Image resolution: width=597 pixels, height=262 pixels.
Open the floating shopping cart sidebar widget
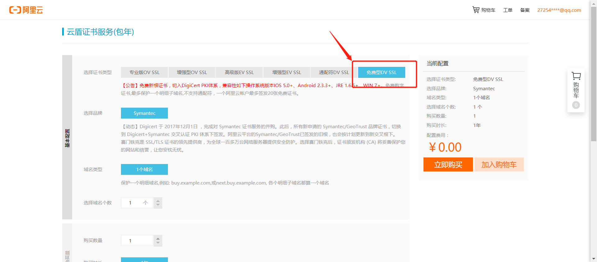(x=576, y=90)
